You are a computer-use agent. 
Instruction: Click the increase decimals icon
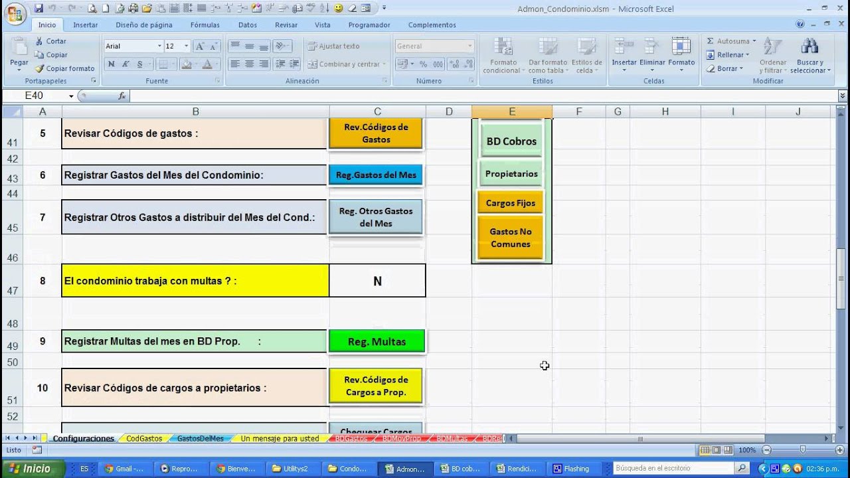pyautogui.click(x=455, y=64)
